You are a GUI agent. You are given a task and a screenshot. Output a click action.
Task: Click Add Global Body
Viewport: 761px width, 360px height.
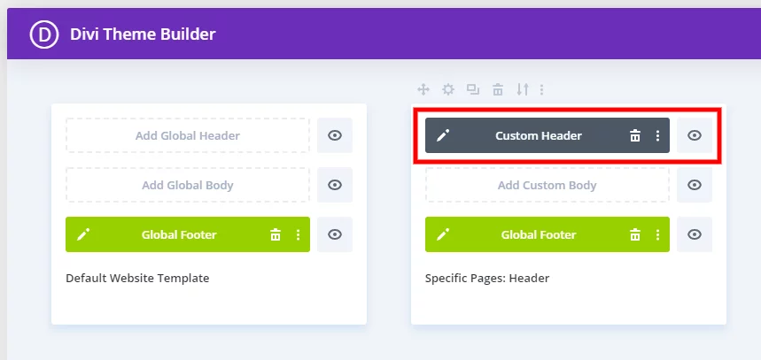187,185
